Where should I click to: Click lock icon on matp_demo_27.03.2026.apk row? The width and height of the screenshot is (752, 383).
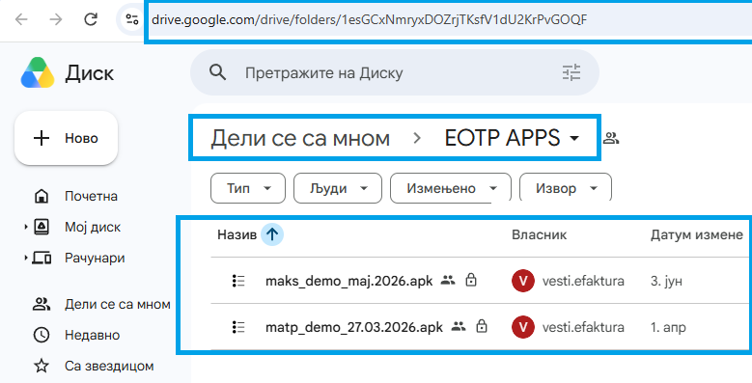coord(482,327)
